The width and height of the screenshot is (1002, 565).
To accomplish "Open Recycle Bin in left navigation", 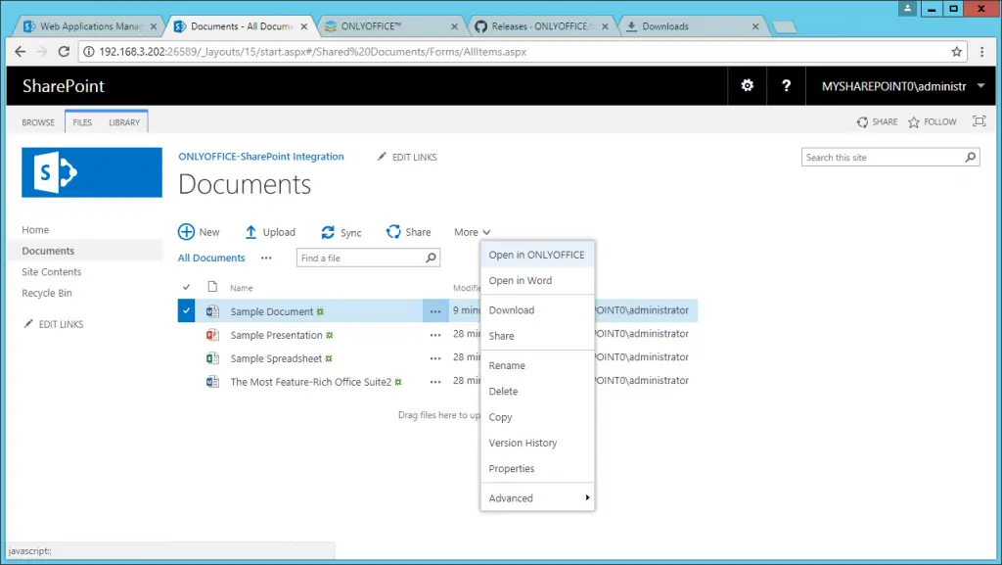I will pyautogui.click(x=47, y=293).
